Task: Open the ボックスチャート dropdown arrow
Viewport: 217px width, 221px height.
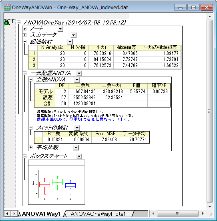Action: click(x=79, y=156)
